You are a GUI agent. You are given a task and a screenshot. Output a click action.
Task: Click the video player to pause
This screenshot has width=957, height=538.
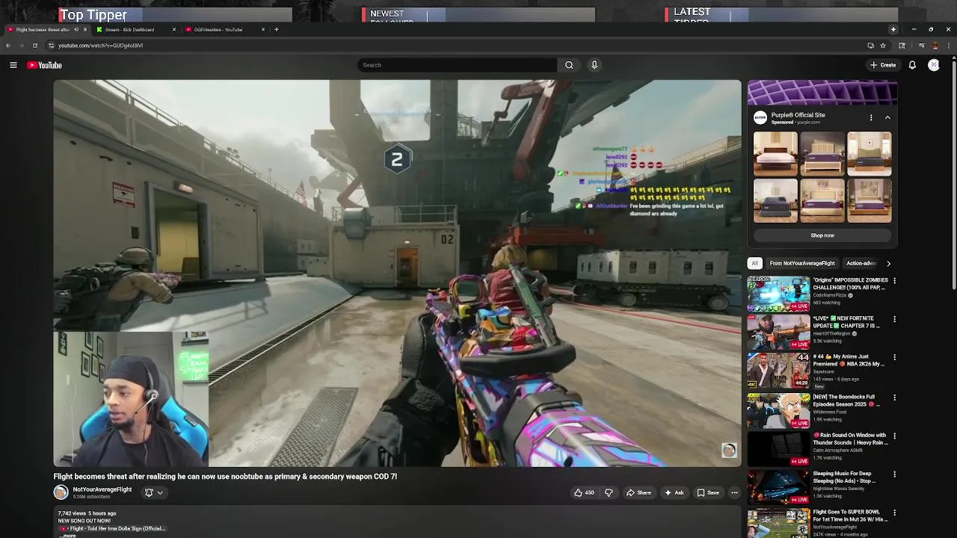tap(397, 273)
